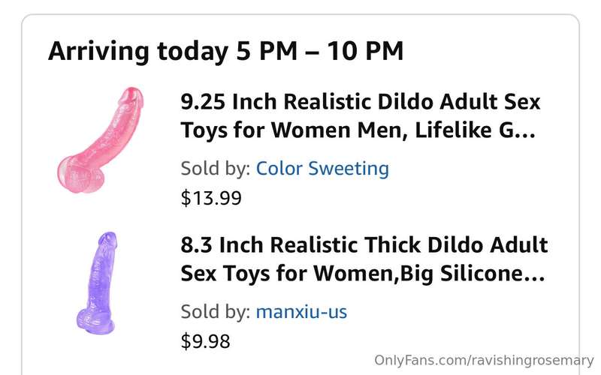
Task: Click the Arriving today 5 PM – 10 PM heading
Action: [x=226, y=51]
